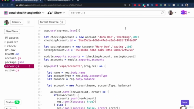This screenshot has width=194, height=109.
Task: Reload the page
Action: tap(12, 5)
